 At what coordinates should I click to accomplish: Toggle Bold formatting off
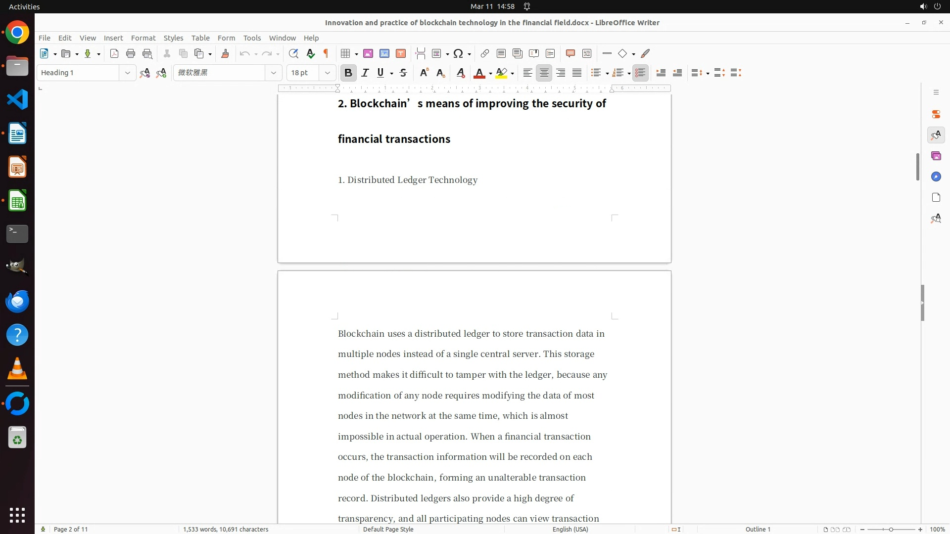coord(348,73)
